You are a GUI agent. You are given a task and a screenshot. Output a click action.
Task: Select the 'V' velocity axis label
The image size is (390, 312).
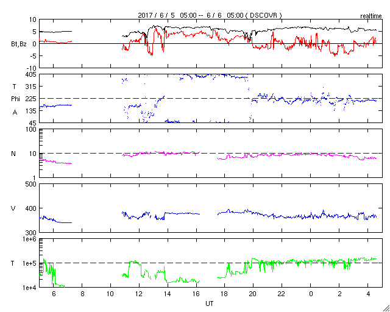tap(13, 208)
